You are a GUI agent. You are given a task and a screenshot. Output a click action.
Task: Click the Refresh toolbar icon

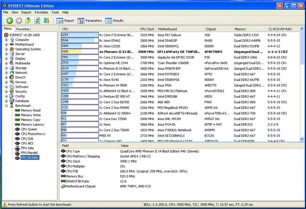click(37, 21)
